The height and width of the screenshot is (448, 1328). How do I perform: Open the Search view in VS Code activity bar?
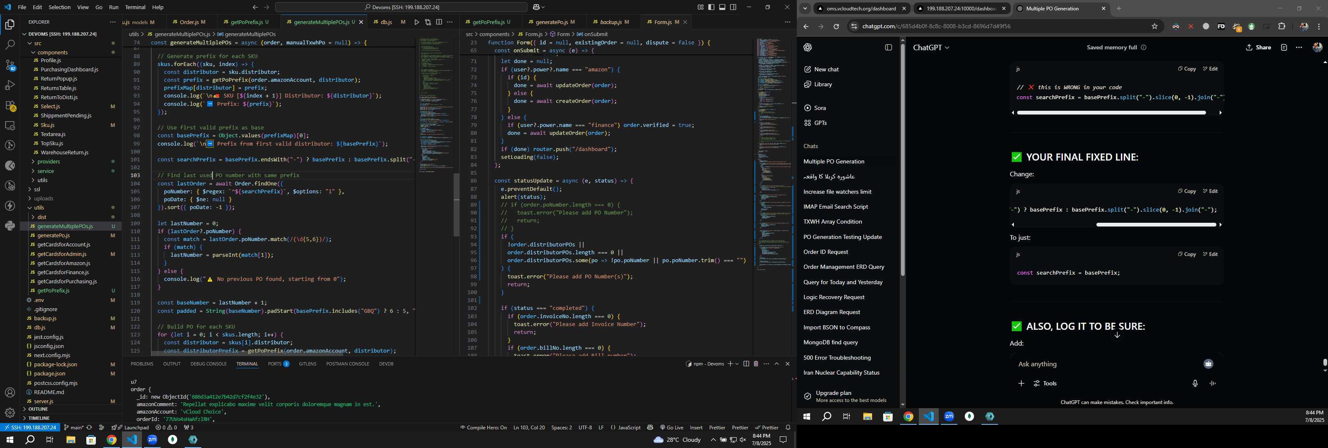[10, 45]
